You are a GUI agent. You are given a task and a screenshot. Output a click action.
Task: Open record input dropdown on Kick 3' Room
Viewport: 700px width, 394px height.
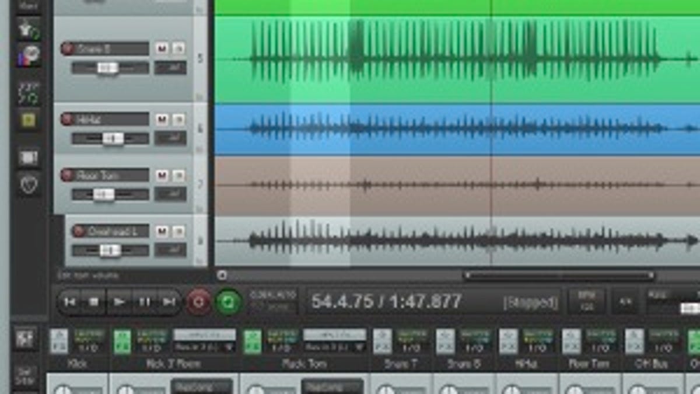[x=204, y=348]
